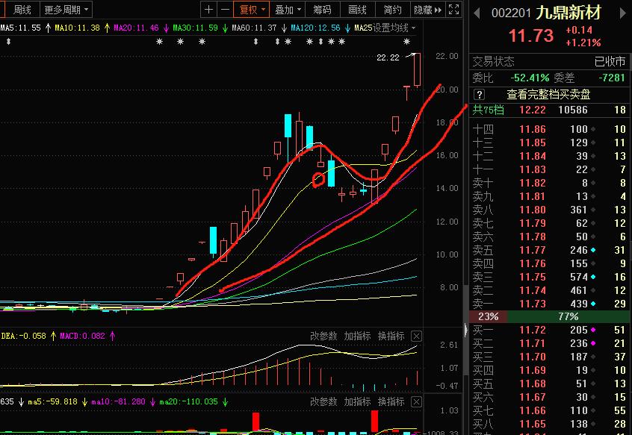Image resolution: width=632 pixels, height=435 pixels.
Task: Click magenta diamond in 买一 row
Action: (x=593, y=330)
